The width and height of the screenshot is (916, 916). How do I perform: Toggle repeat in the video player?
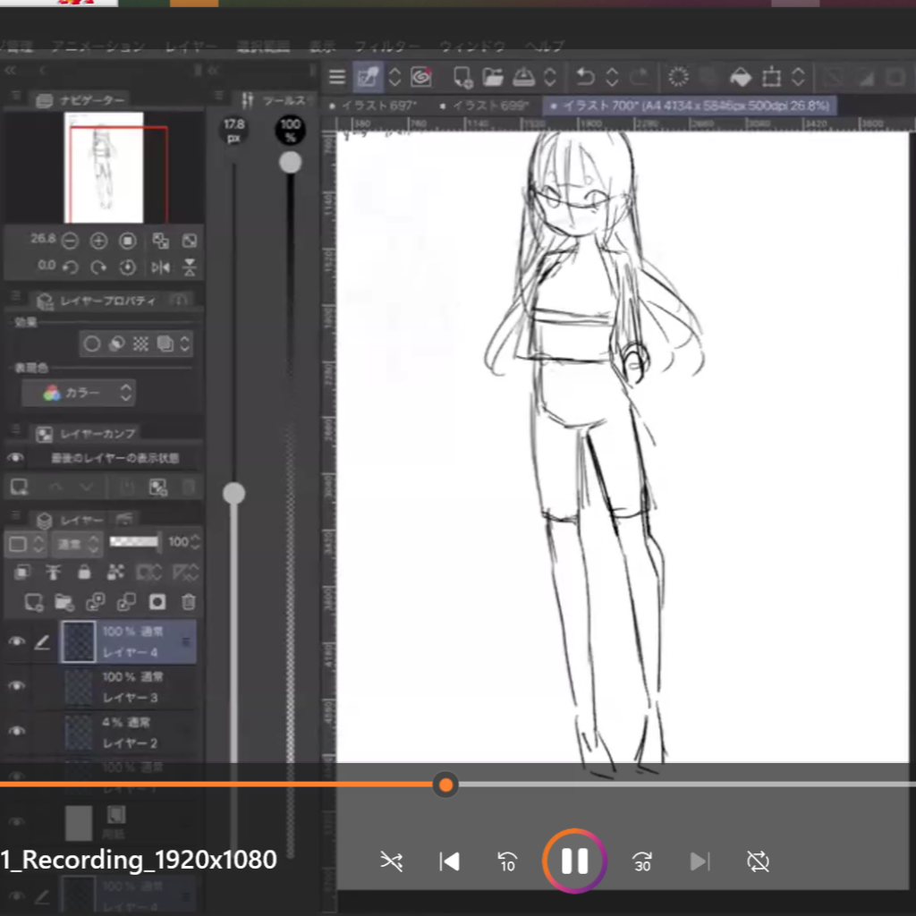[758, 861]
